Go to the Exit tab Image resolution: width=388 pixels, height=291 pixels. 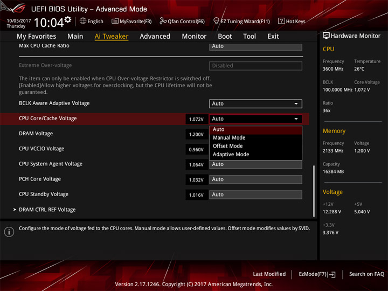[x=273, y=37]
